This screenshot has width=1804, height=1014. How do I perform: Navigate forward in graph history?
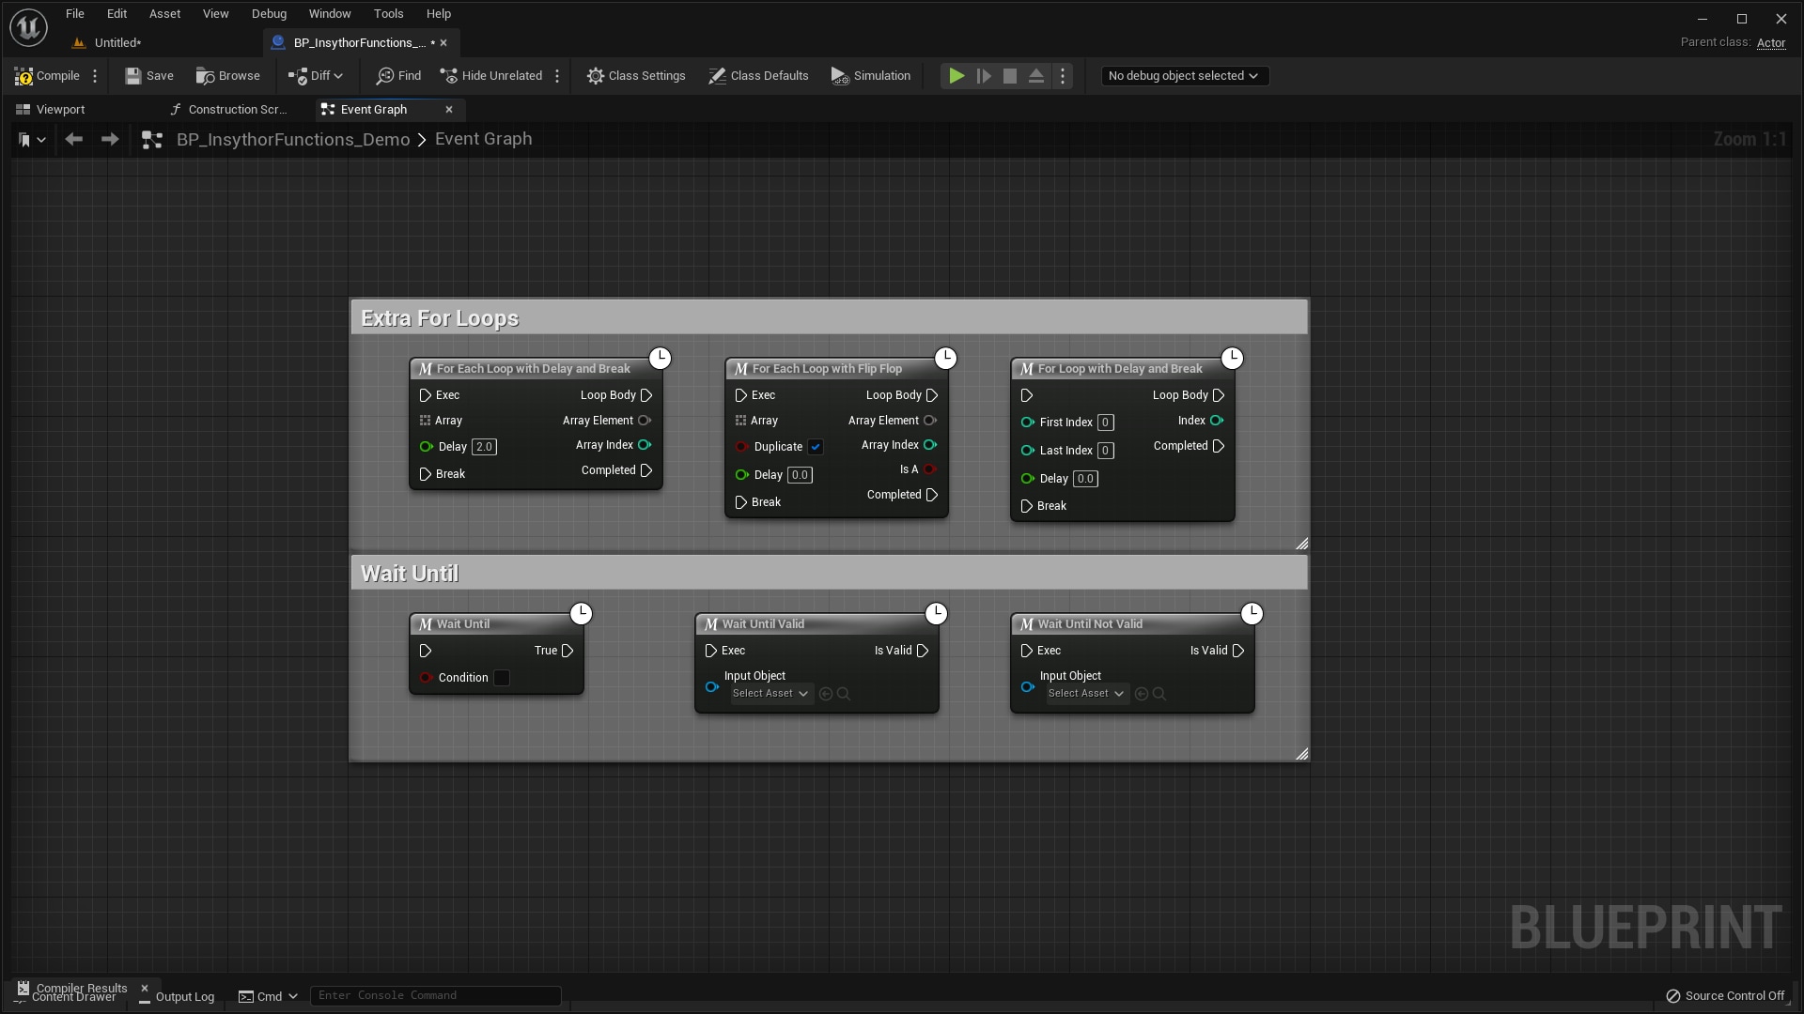pyautogui.click(x=110, y=140)
